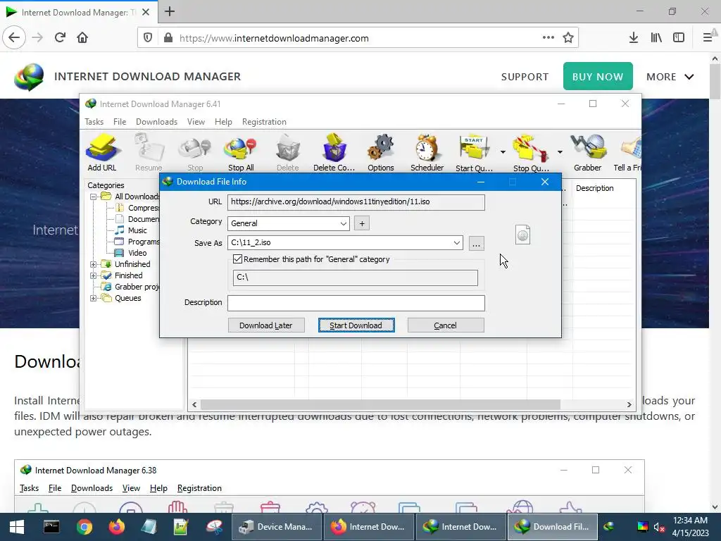Click the Windows Start button
The height and width of the screenshot is (541, 721).
17,527
